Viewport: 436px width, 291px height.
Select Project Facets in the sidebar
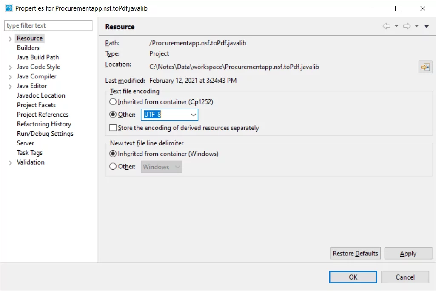(36, 105)
